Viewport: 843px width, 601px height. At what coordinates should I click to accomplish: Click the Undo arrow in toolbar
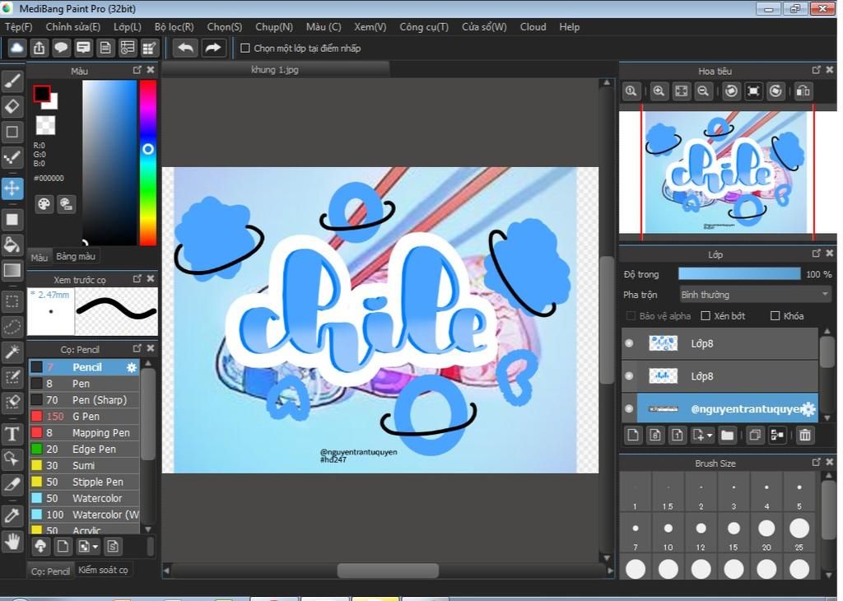tap(185, 48)
